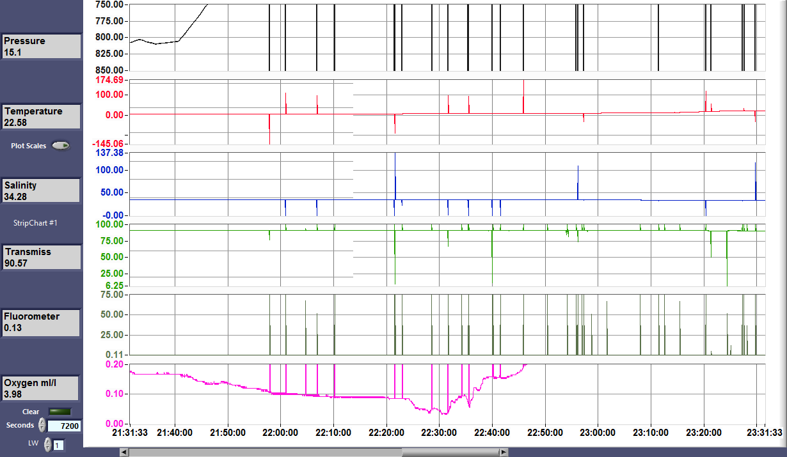
Task: Select the Salinity 34.28 indicator
Action: click(x=41, y=190)
